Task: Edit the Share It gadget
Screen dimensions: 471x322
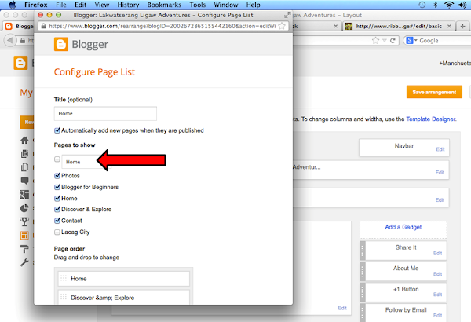Action: click(x=437, y=253)
